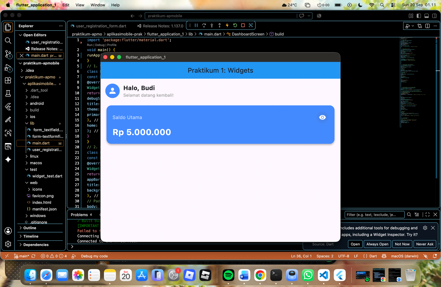This screenshot has width=441, height=287.
Task: Open Accounts menu in activity bar
Action: [8, 231]
